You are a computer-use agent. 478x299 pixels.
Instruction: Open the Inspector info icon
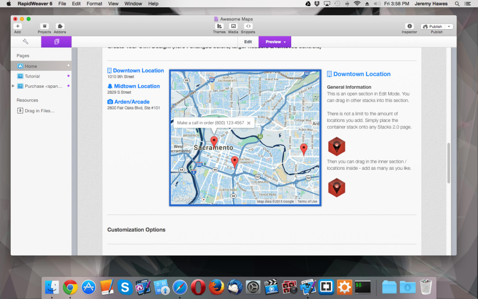point(409,26)
